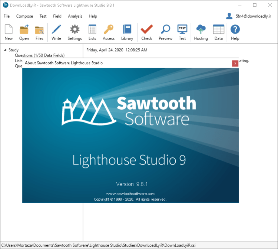
Task: Maximize the Lighthouse Studio window
Action: pos(255,5)
